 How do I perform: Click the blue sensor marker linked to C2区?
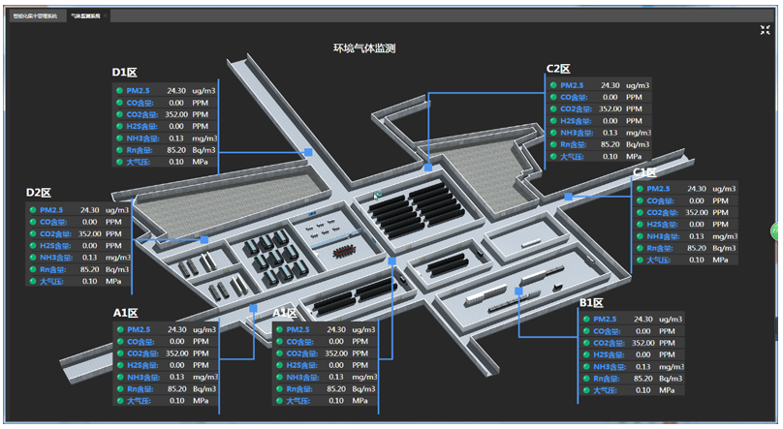[x=427, y=168]
